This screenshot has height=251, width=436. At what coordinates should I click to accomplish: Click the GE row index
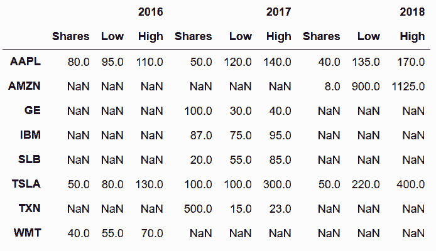[33, 111]
